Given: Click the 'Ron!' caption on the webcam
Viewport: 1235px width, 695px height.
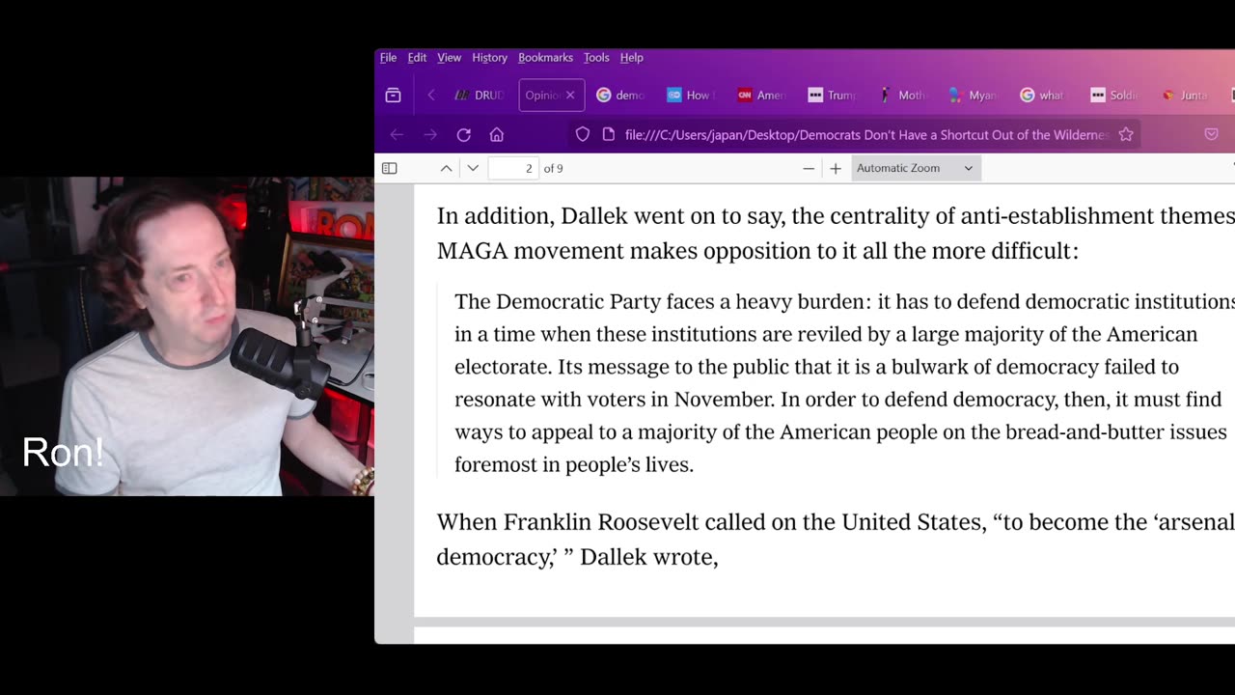Looking at the screenshot, I should coord(63,452).
